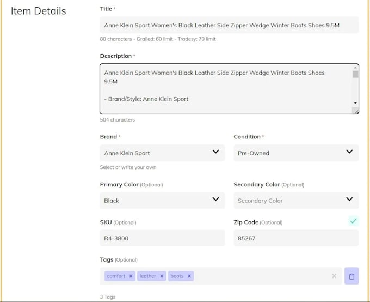The image size is (370, 302).
Task: Click the green checkmark next to Zip Code
Action: point(353,221)
